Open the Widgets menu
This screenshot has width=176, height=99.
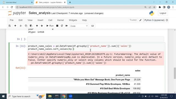click(73, 20)
